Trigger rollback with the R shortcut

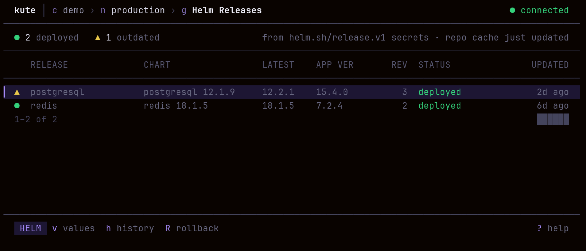[x=192, y=228]
